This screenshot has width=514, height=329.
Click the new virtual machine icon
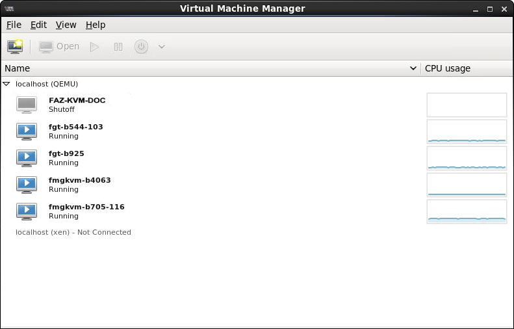[x=15, y=47]
